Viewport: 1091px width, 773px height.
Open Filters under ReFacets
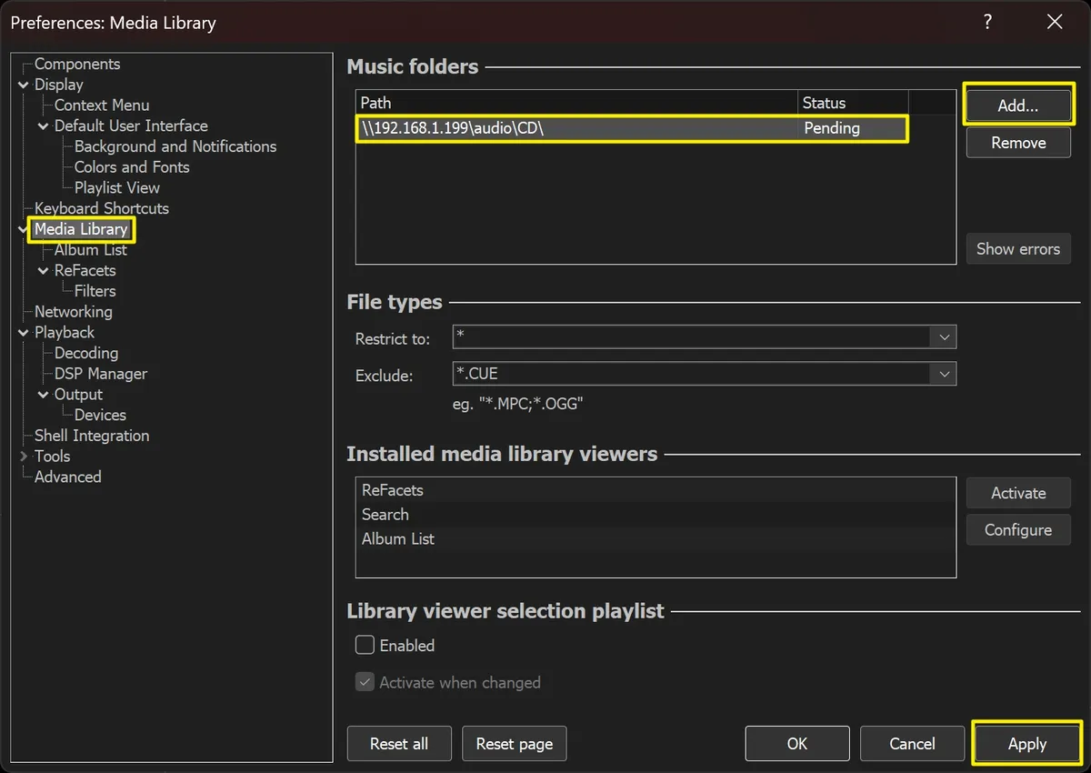pyautogui.click(x=95, y=291)
